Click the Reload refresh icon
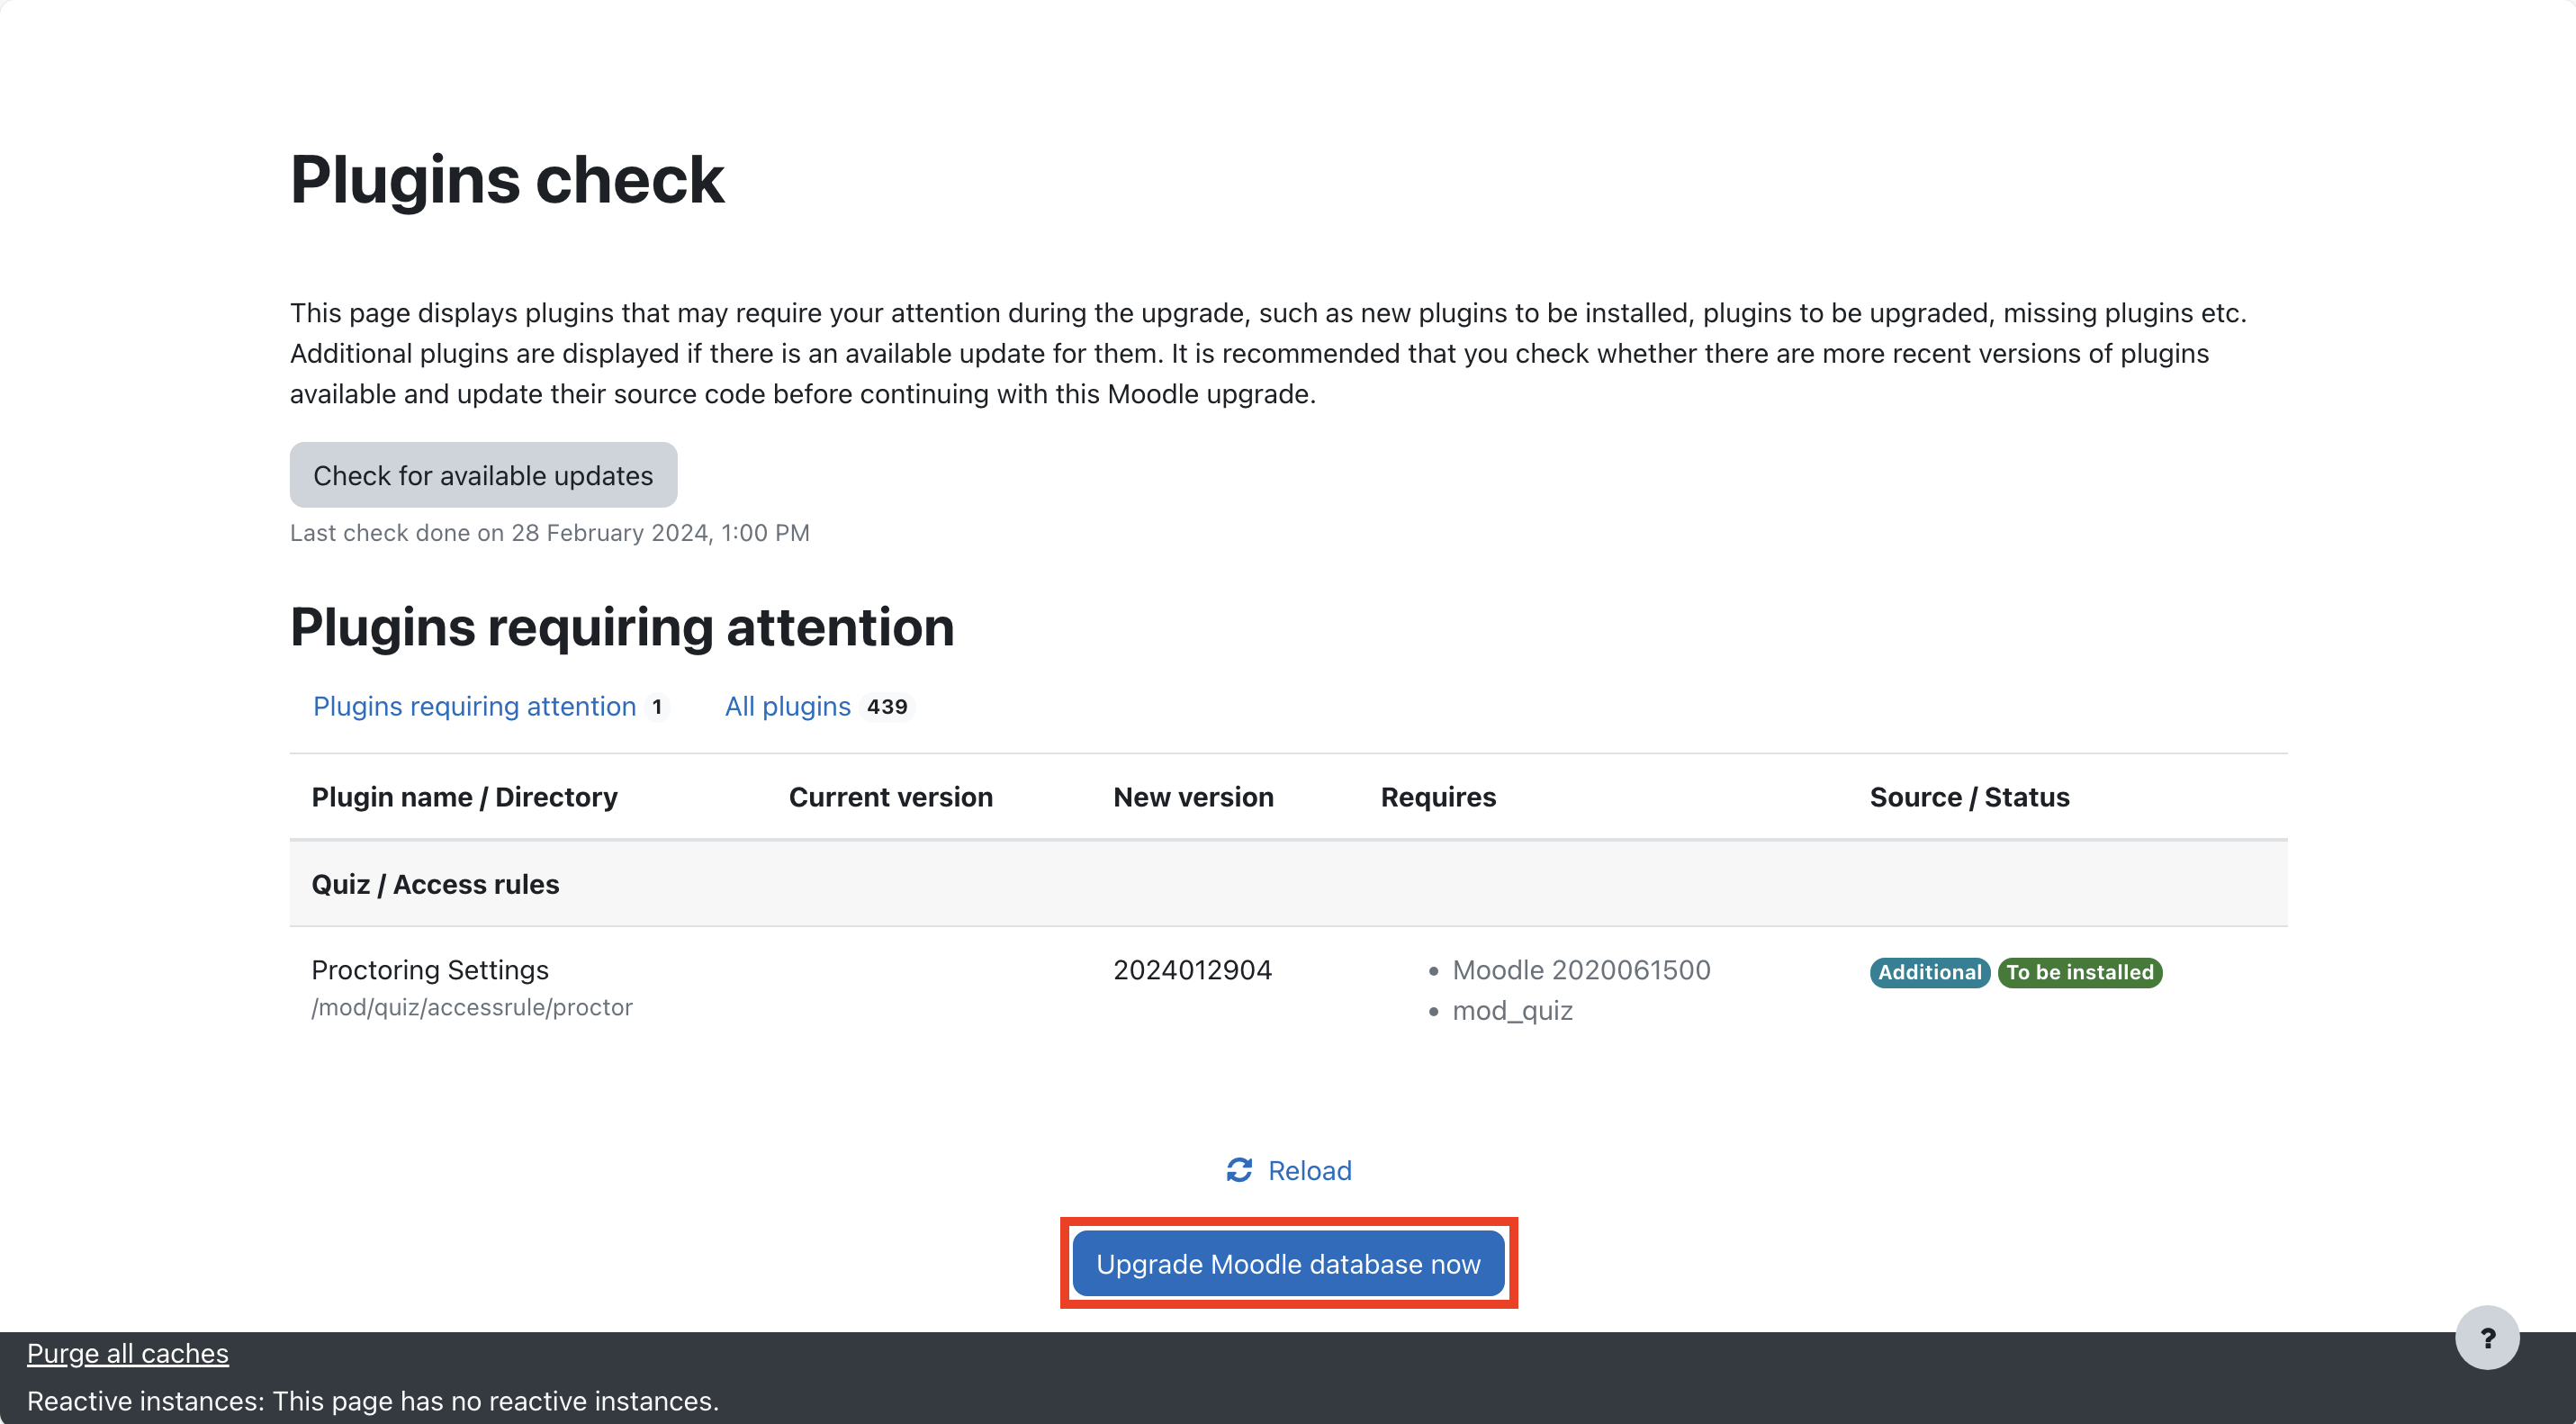The image size is (2576, 1424). tap(1239, 1170)
